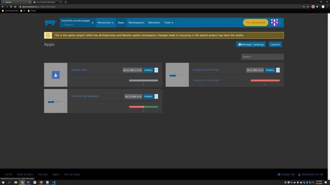Click the monitoring-operator Up to date badge
Image resolution: width=330 pixels, height=185 pixels.
(x=133, y=97)
